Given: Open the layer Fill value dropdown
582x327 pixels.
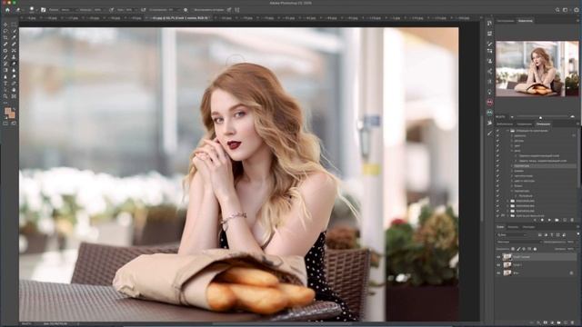Looking at the screenshot, I should tap(570, 249).
